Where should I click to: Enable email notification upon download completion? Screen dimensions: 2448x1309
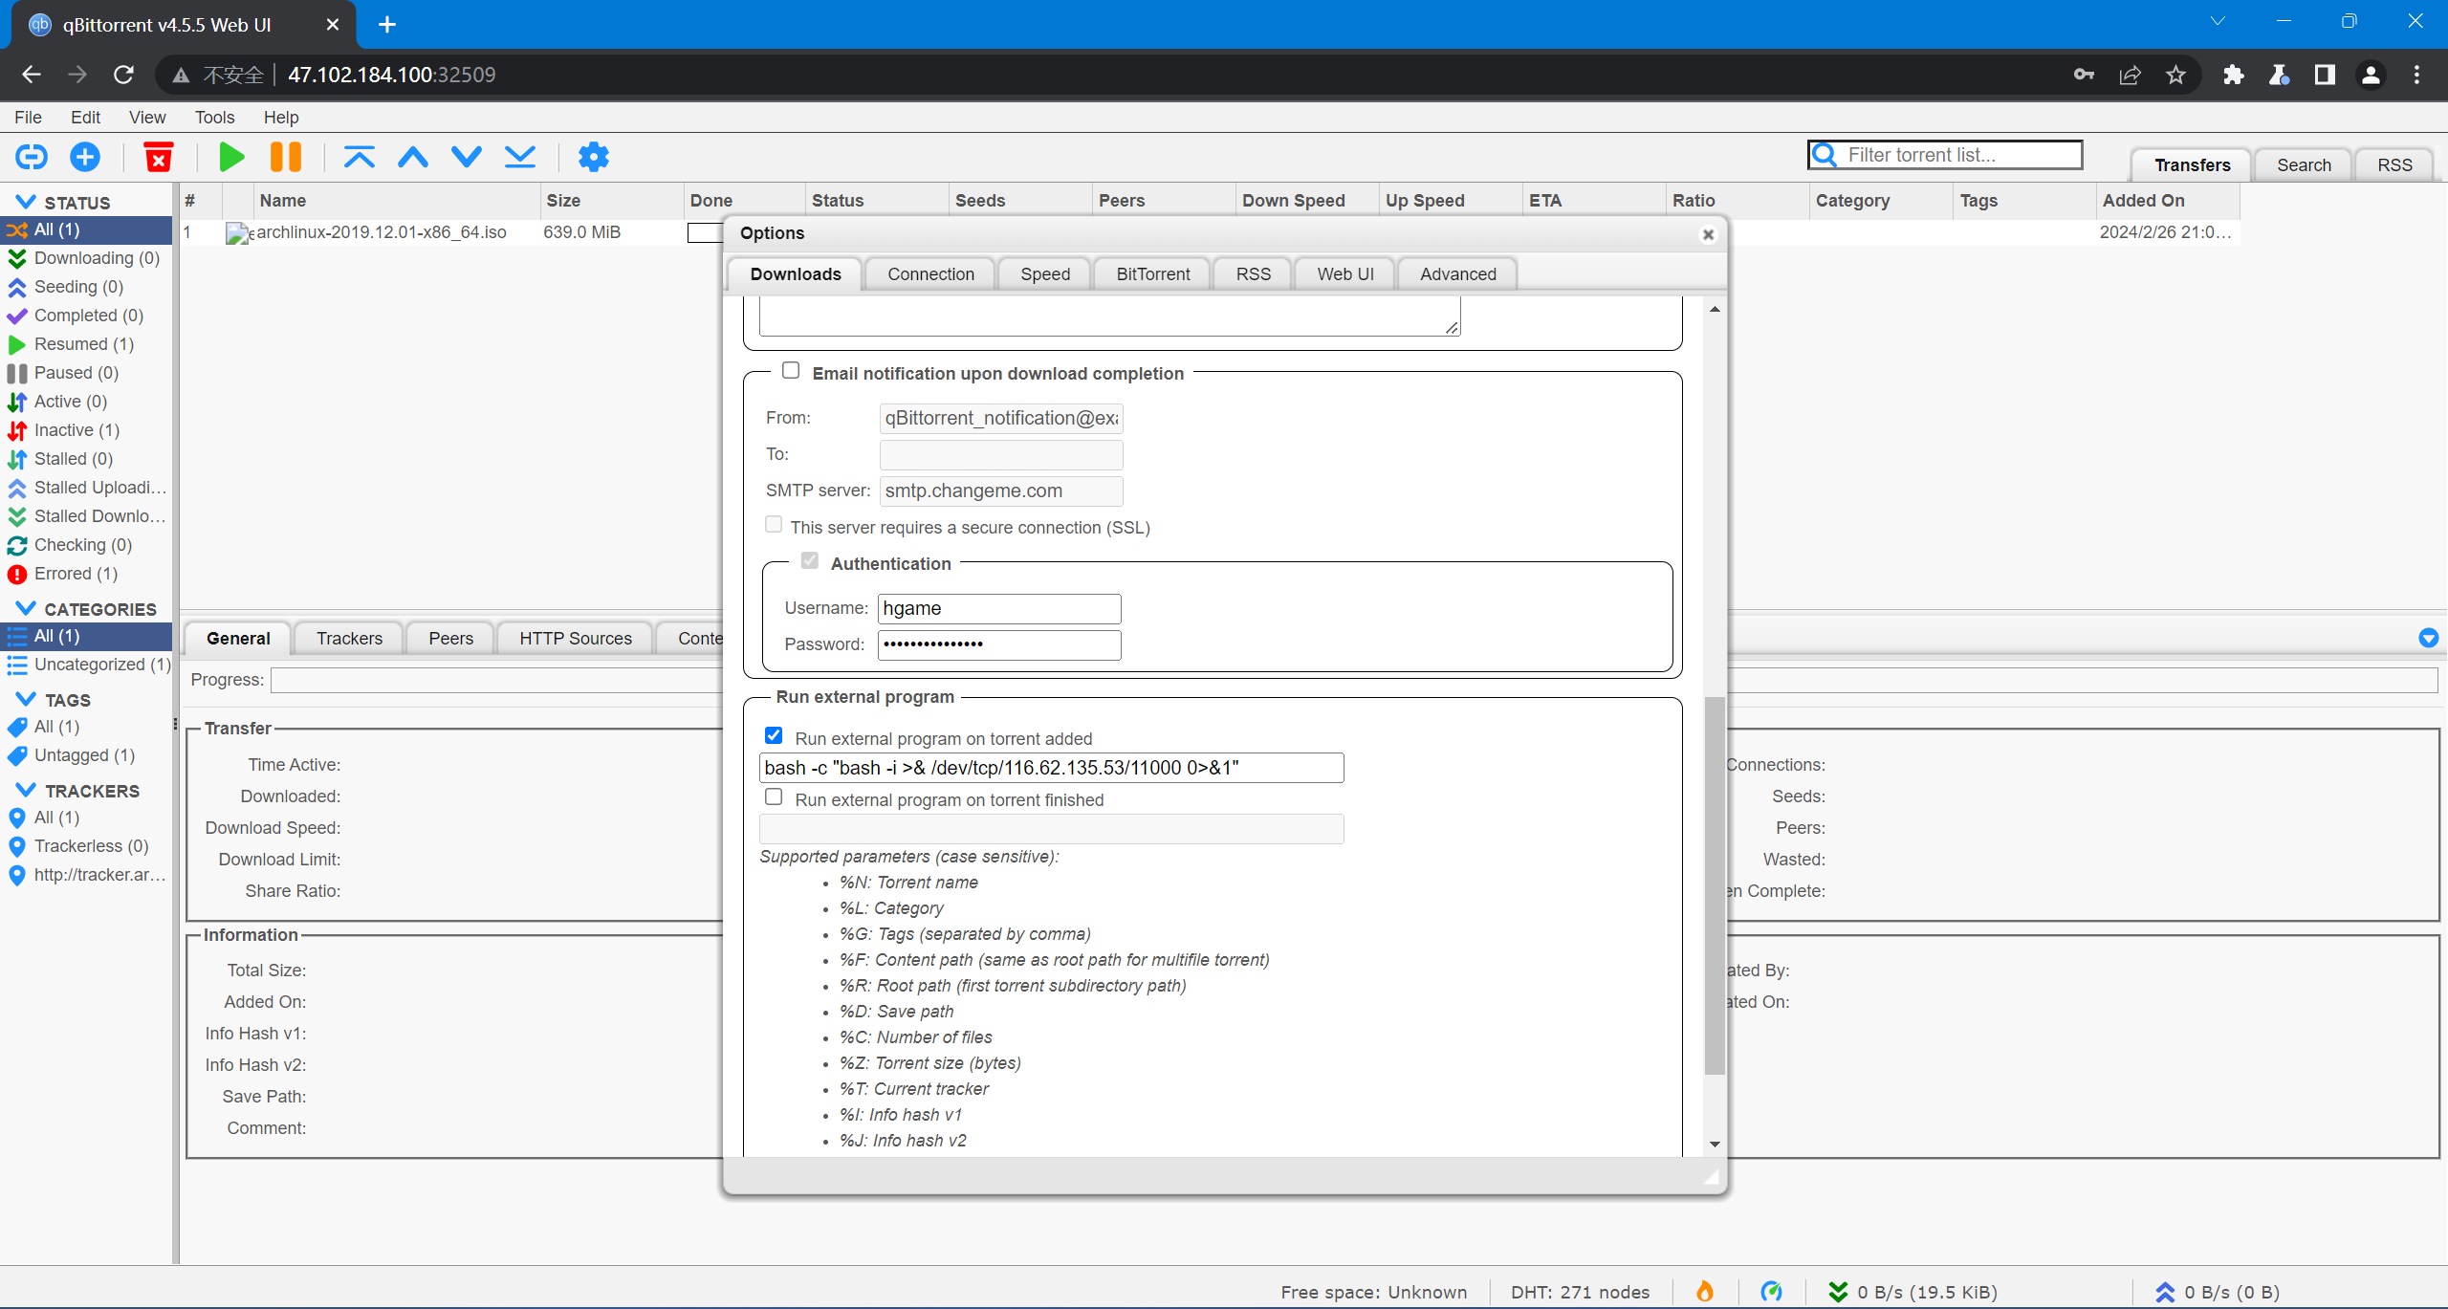click(791, 371)
